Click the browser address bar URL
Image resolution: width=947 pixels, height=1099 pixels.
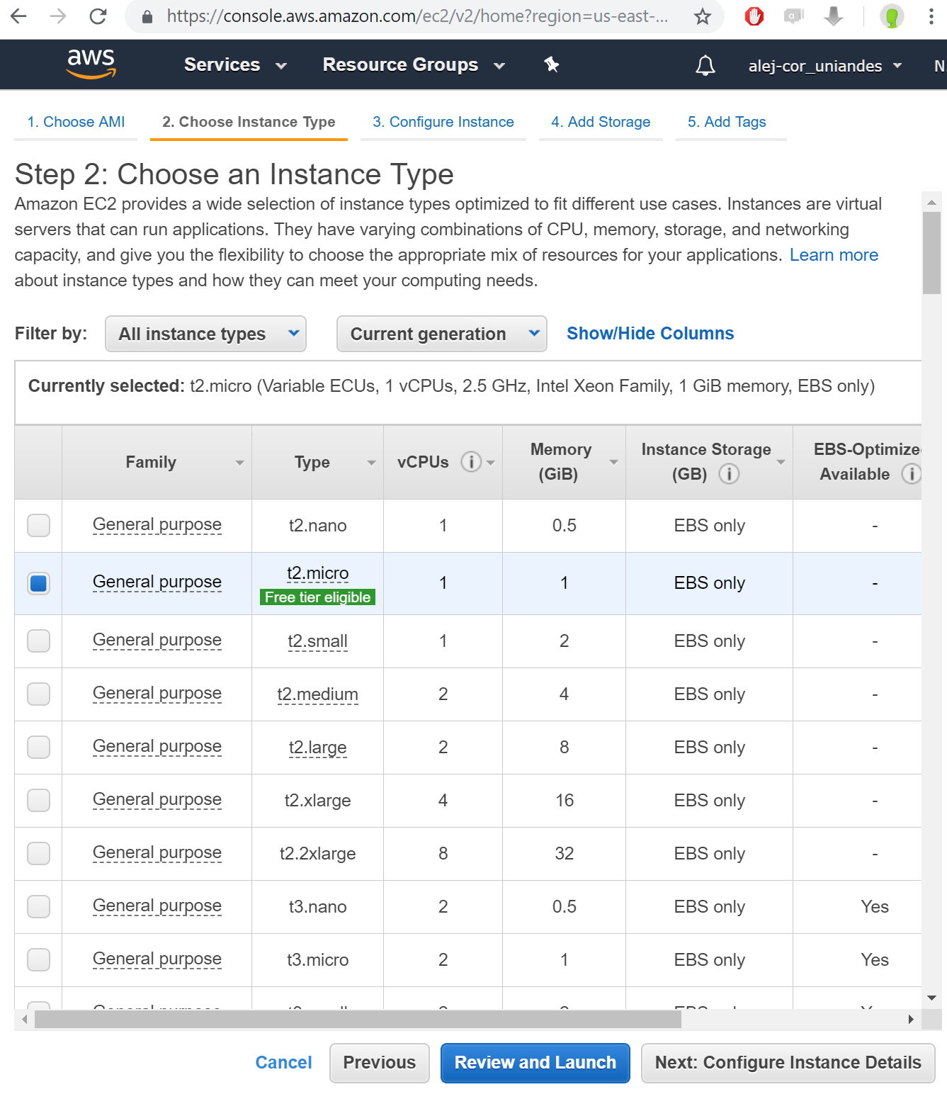click(418, 16)
